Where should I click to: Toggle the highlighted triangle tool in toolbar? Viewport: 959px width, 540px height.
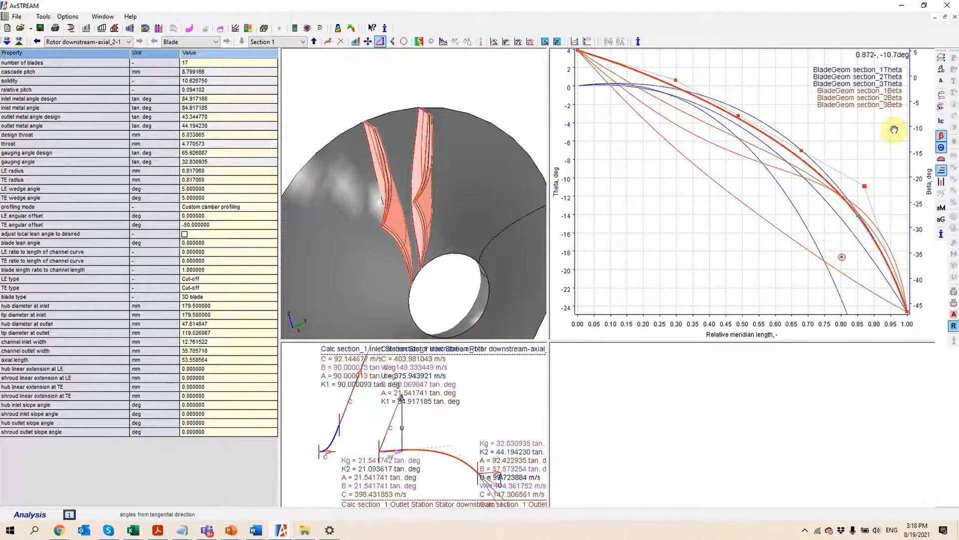(380, 42)
